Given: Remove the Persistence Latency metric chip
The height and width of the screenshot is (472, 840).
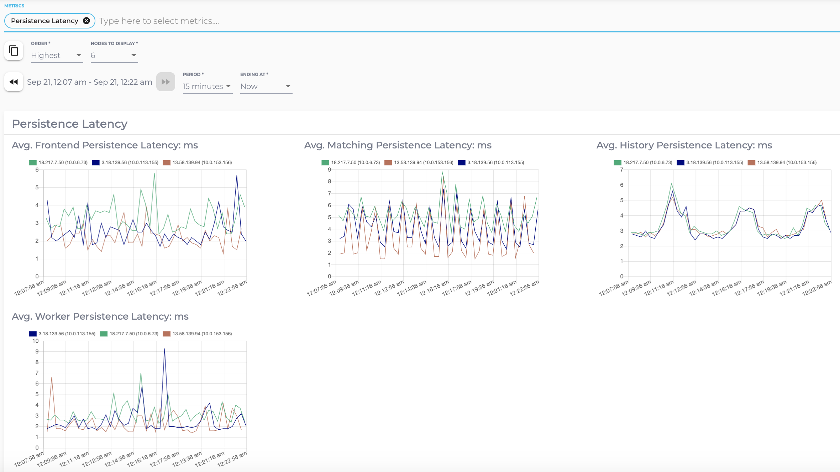Looking at the screenshot, I should pyautogui.click(x=86, y=21).
